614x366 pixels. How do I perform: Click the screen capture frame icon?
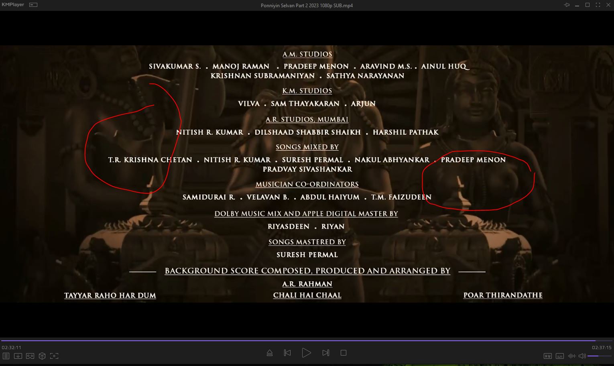click(54, 356)
